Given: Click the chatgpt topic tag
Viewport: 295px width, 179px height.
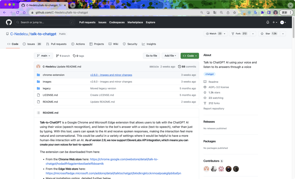Looking at the screenshot, I should point(210,74).
